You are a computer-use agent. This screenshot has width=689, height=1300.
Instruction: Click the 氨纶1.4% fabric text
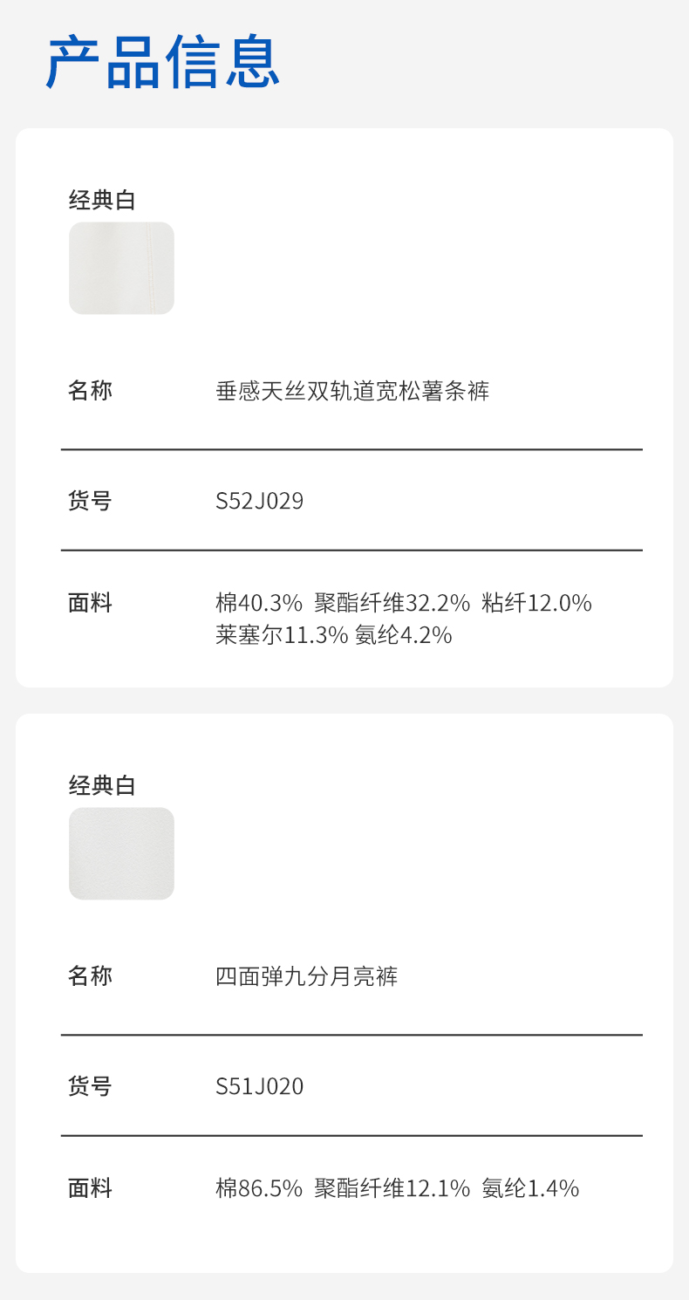click(x=530, y=1188)
